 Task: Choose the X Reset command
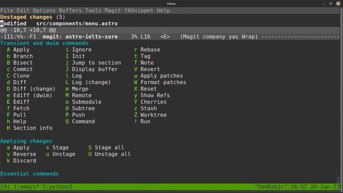point(145,89)
